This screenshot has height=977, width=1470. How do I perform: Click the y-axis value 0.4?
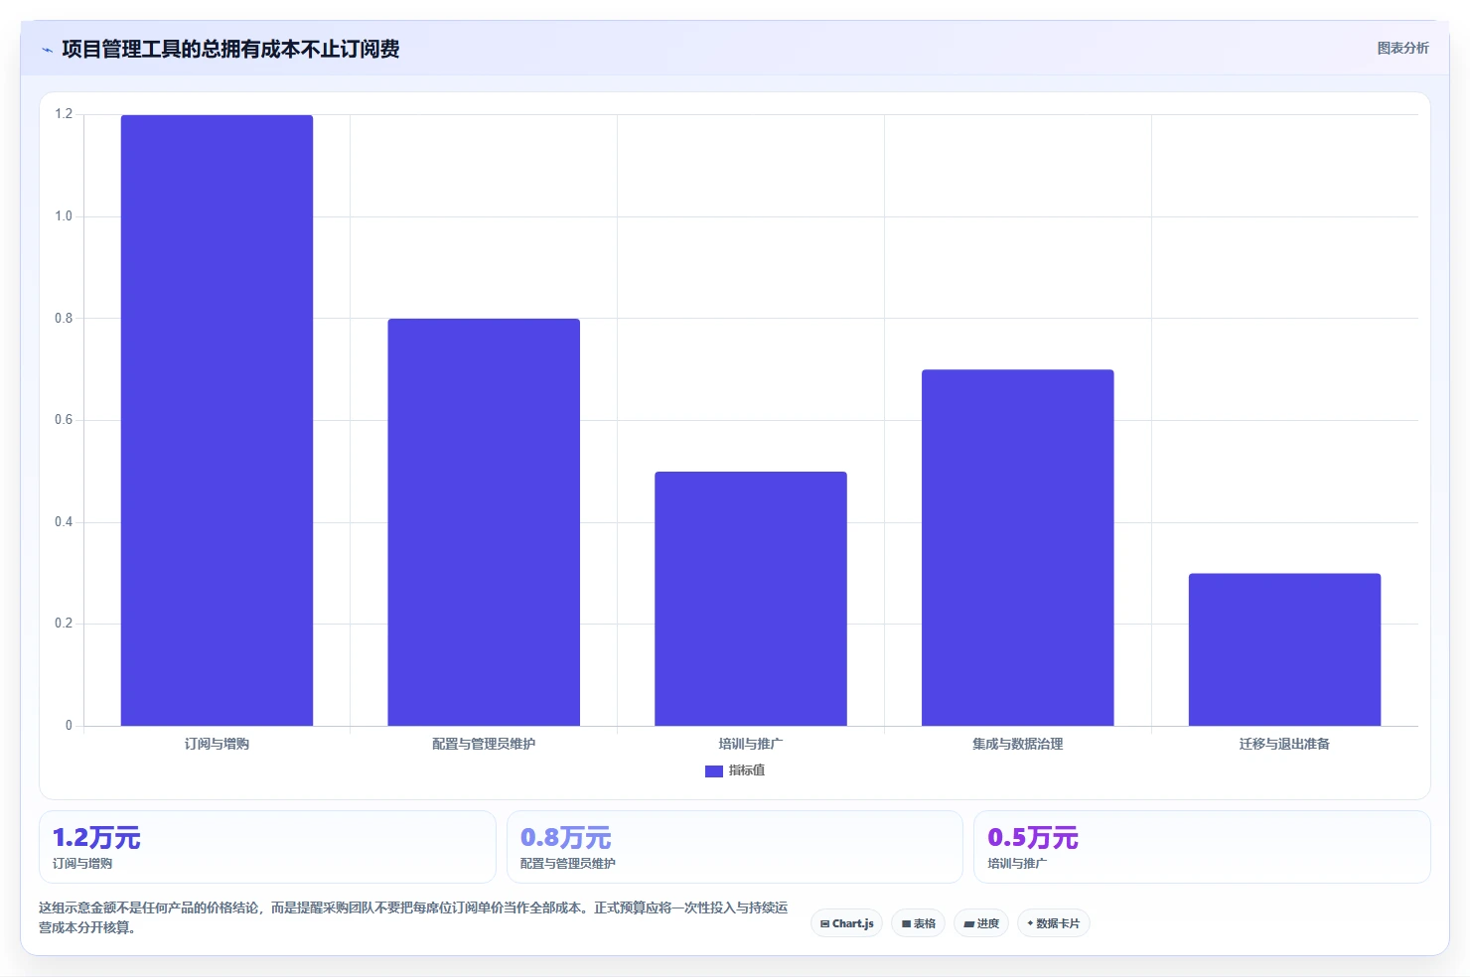tap(64, 522)
